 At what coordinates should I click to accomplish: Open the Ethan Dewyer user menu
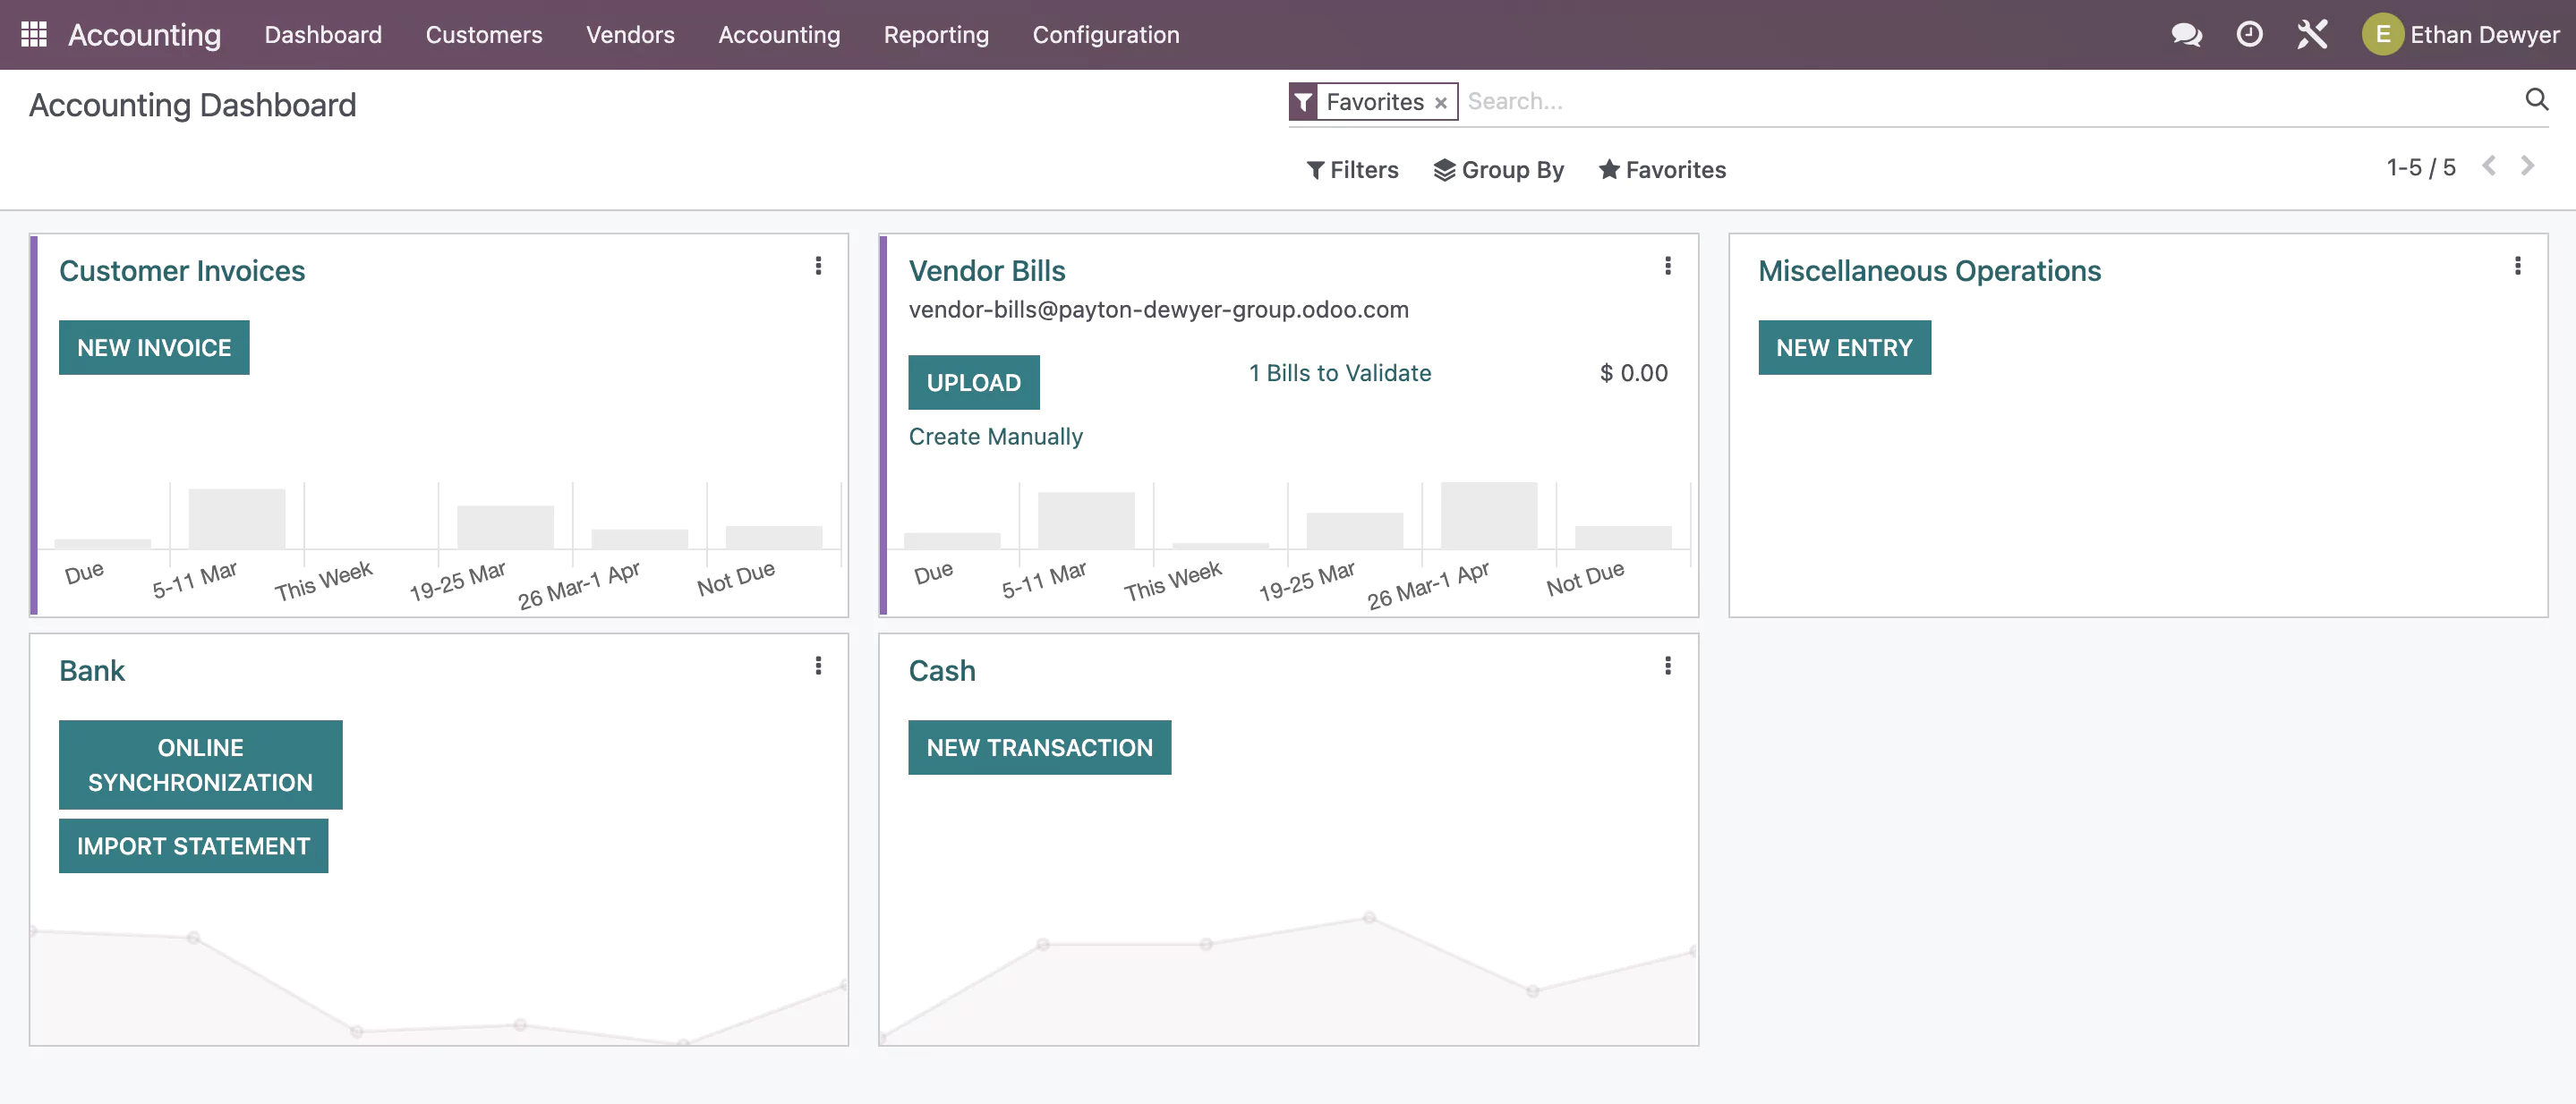click(x=2460, y=34)
